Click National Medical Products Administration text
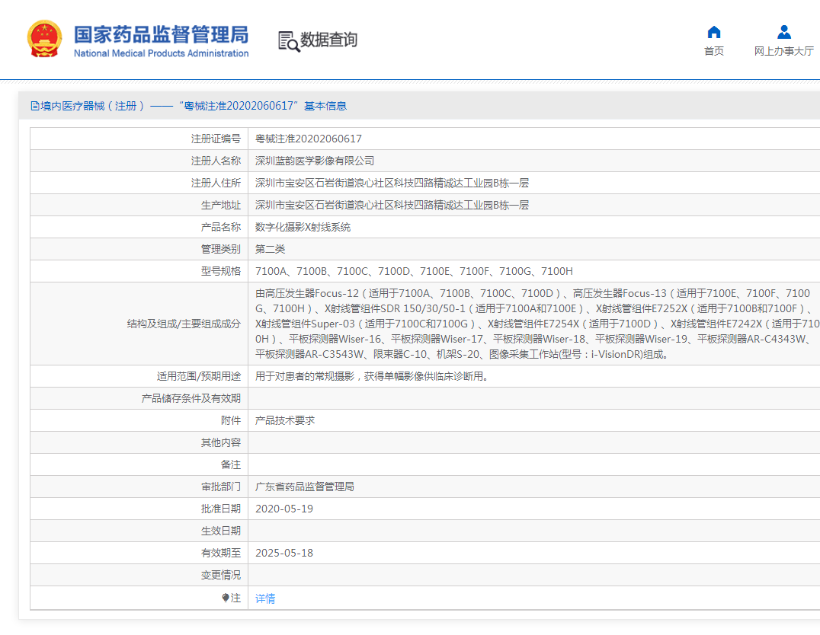The image size is (820, 635). point(161,53)
